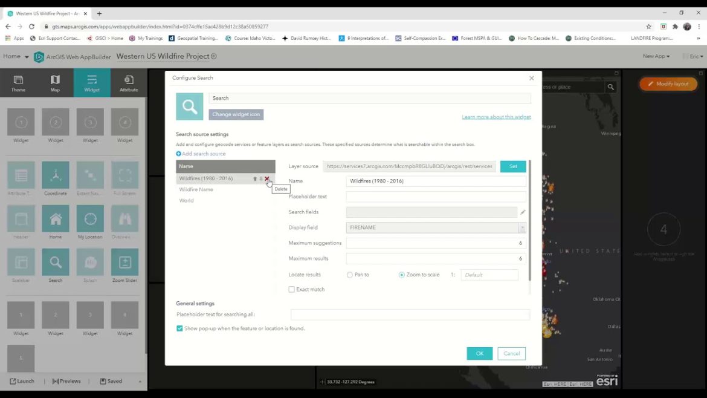Select the Full Screen widget icon
The height and width of the screenshot is (398, 707).
pyautogui.click(x=125, y=175)
